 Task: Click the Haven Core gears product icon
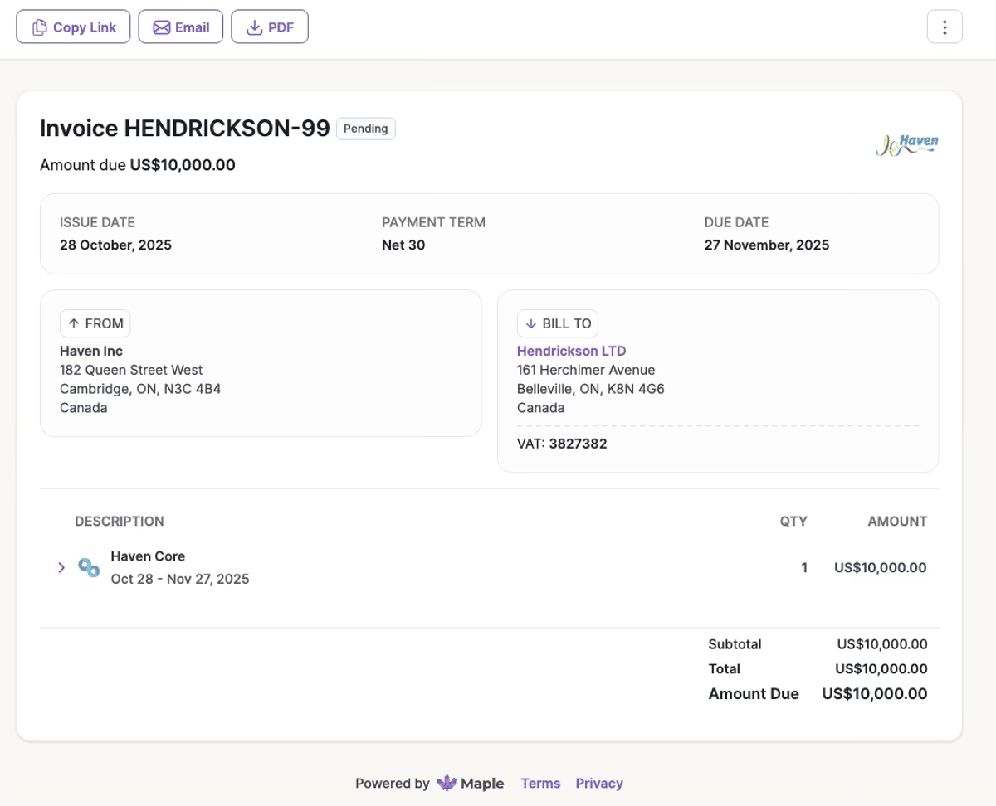coord(89,568)
